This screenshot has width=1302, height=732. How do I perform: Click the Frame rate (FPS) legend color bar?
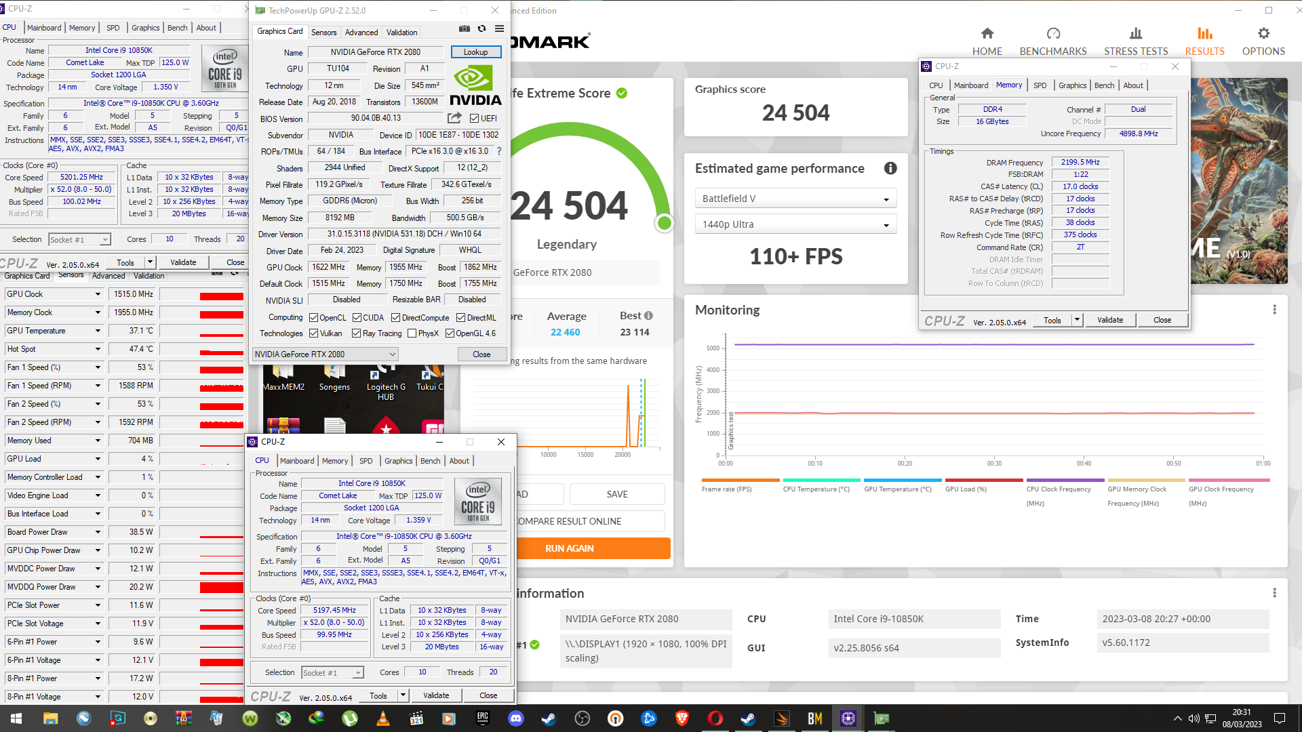tap(741, 480)
